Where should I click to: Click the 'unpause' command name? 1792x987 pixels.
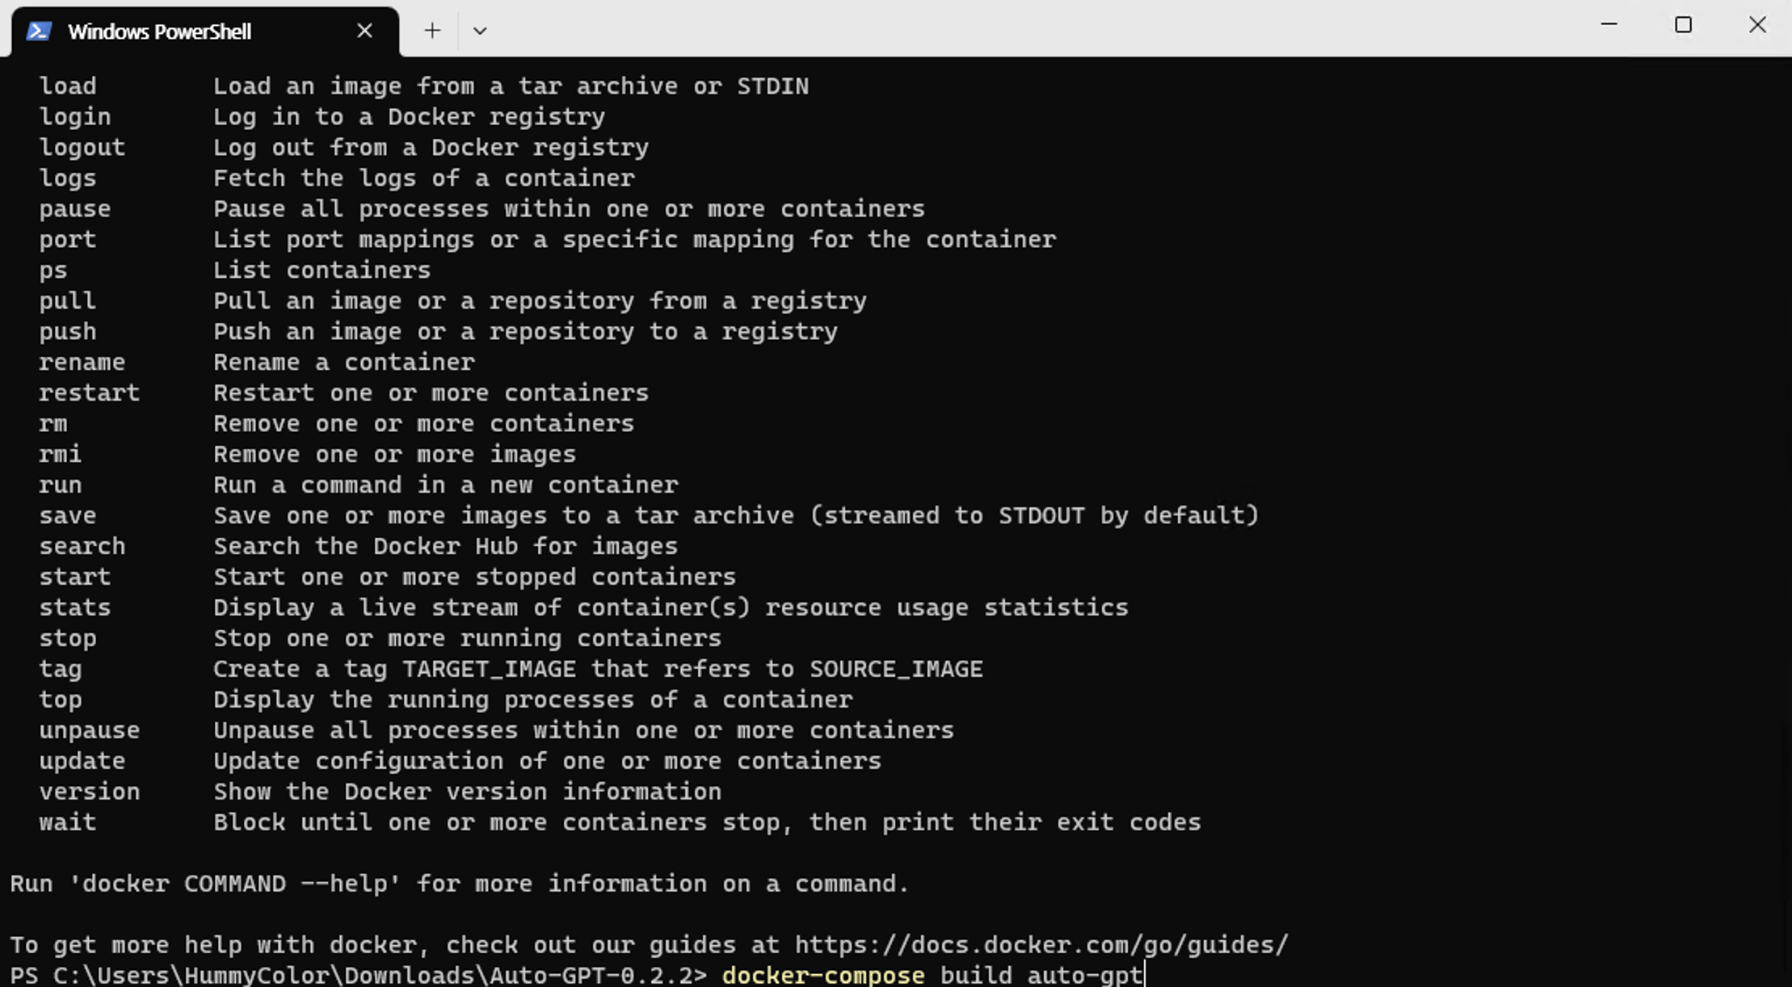(x=89, y=730)
